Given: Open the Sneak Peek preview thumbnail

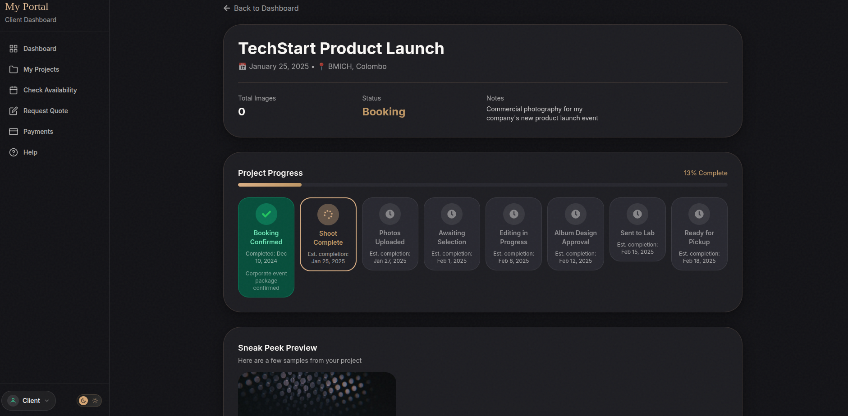Looking at the screenshot, I should (x=317, y=393).
